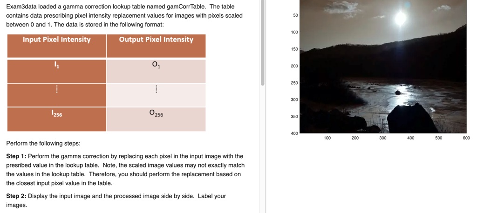Click the x-axis tick label 400
The image size is (477, 213).
pyautogui.click(x=410, y=138)
